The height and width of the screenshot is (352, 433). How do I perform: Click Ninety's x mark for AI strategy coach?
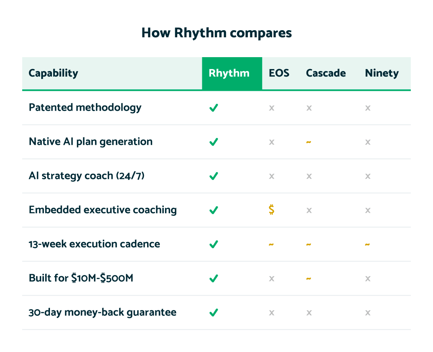pyautogui.click(x=368, y=176)
